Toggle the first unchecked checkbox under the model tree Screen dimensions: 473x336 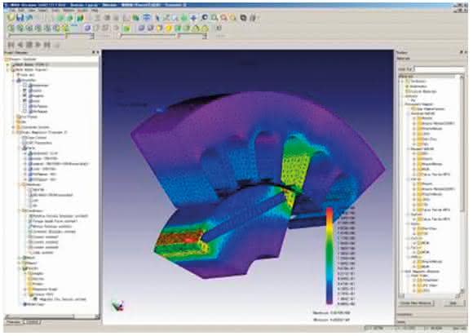(x=25, y=86)
